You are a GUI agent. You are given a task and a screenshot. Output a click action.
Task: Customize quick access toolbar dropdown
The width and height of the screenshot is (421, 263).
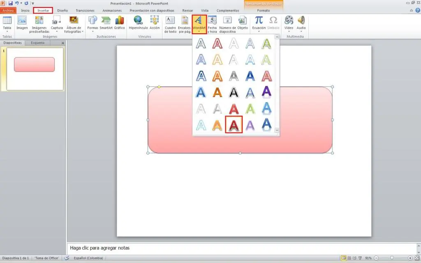(x=33, y=3)
